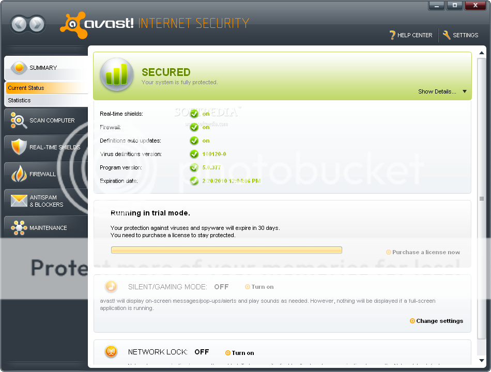Click the forward navigation arrow button
Screen dimensions: 491x372
[x=37, y=24]
